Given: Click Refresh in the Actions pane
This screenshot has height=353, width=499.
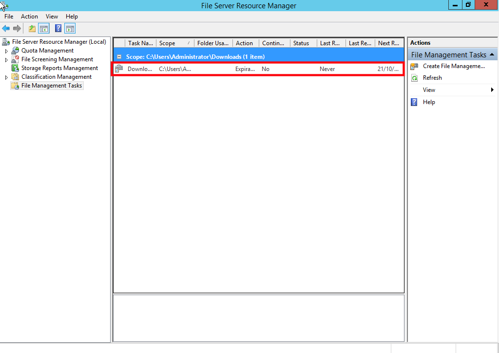Looking at the screenshot, I should tap(432, 78).
